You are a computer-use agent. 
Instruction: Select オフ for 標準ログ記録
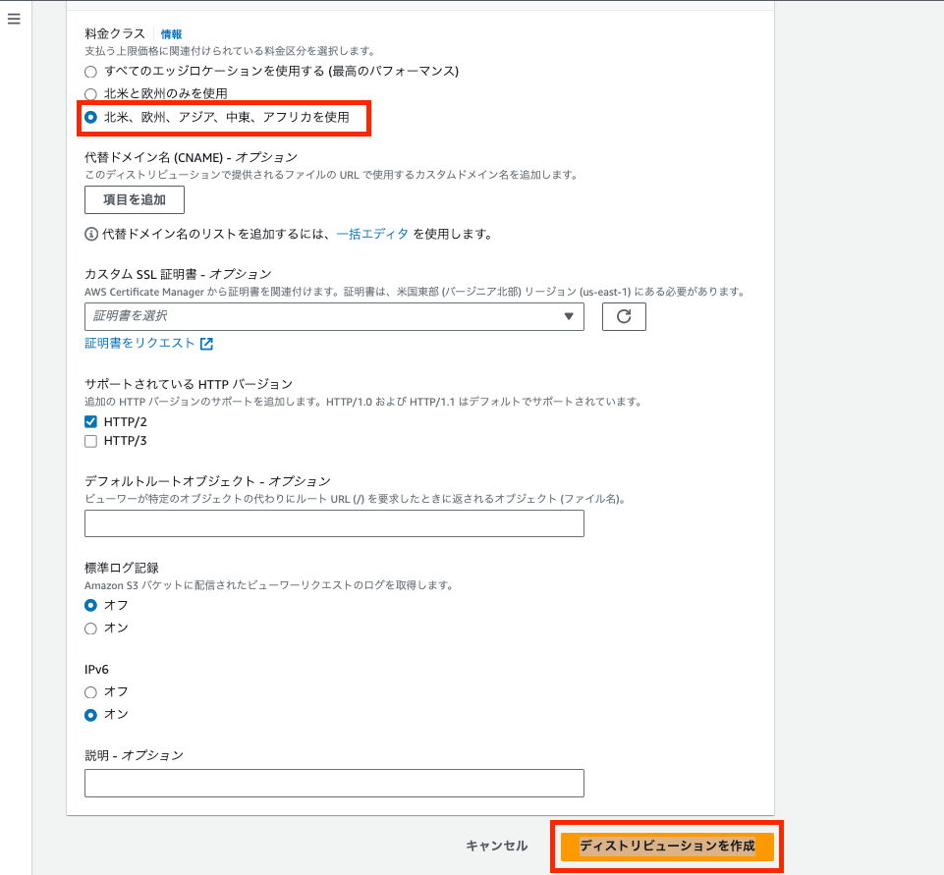(91, 605)
